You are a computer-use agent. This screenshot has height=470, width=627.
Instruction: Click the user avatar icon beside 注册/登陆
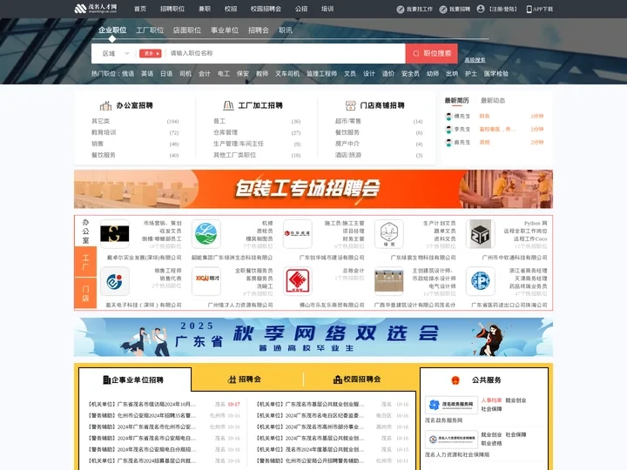[x=481, y=9]
